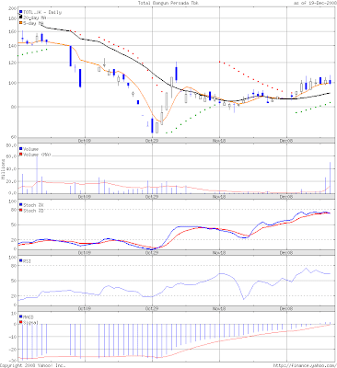Click the blue MACD legend marker
Viewport: 337px width, 368px height.
pyautogui.click(x=21, y=316)
